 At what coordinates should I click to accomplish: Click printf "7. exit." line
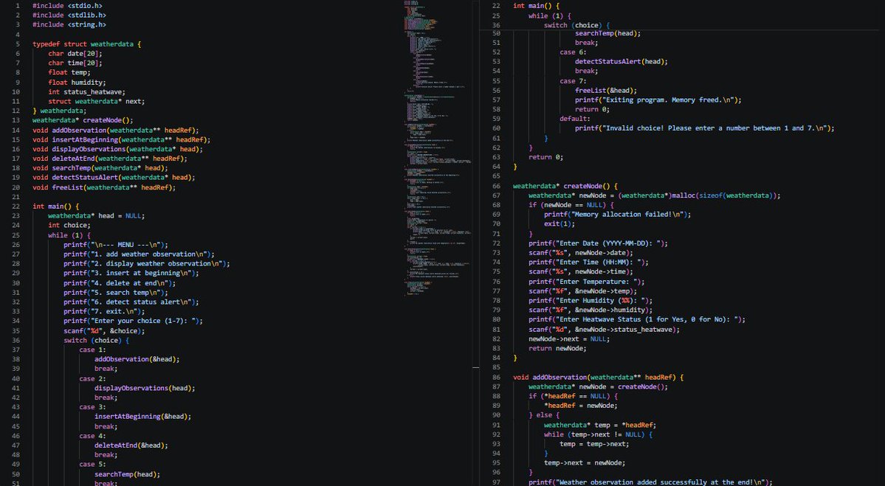coord(104,312)
